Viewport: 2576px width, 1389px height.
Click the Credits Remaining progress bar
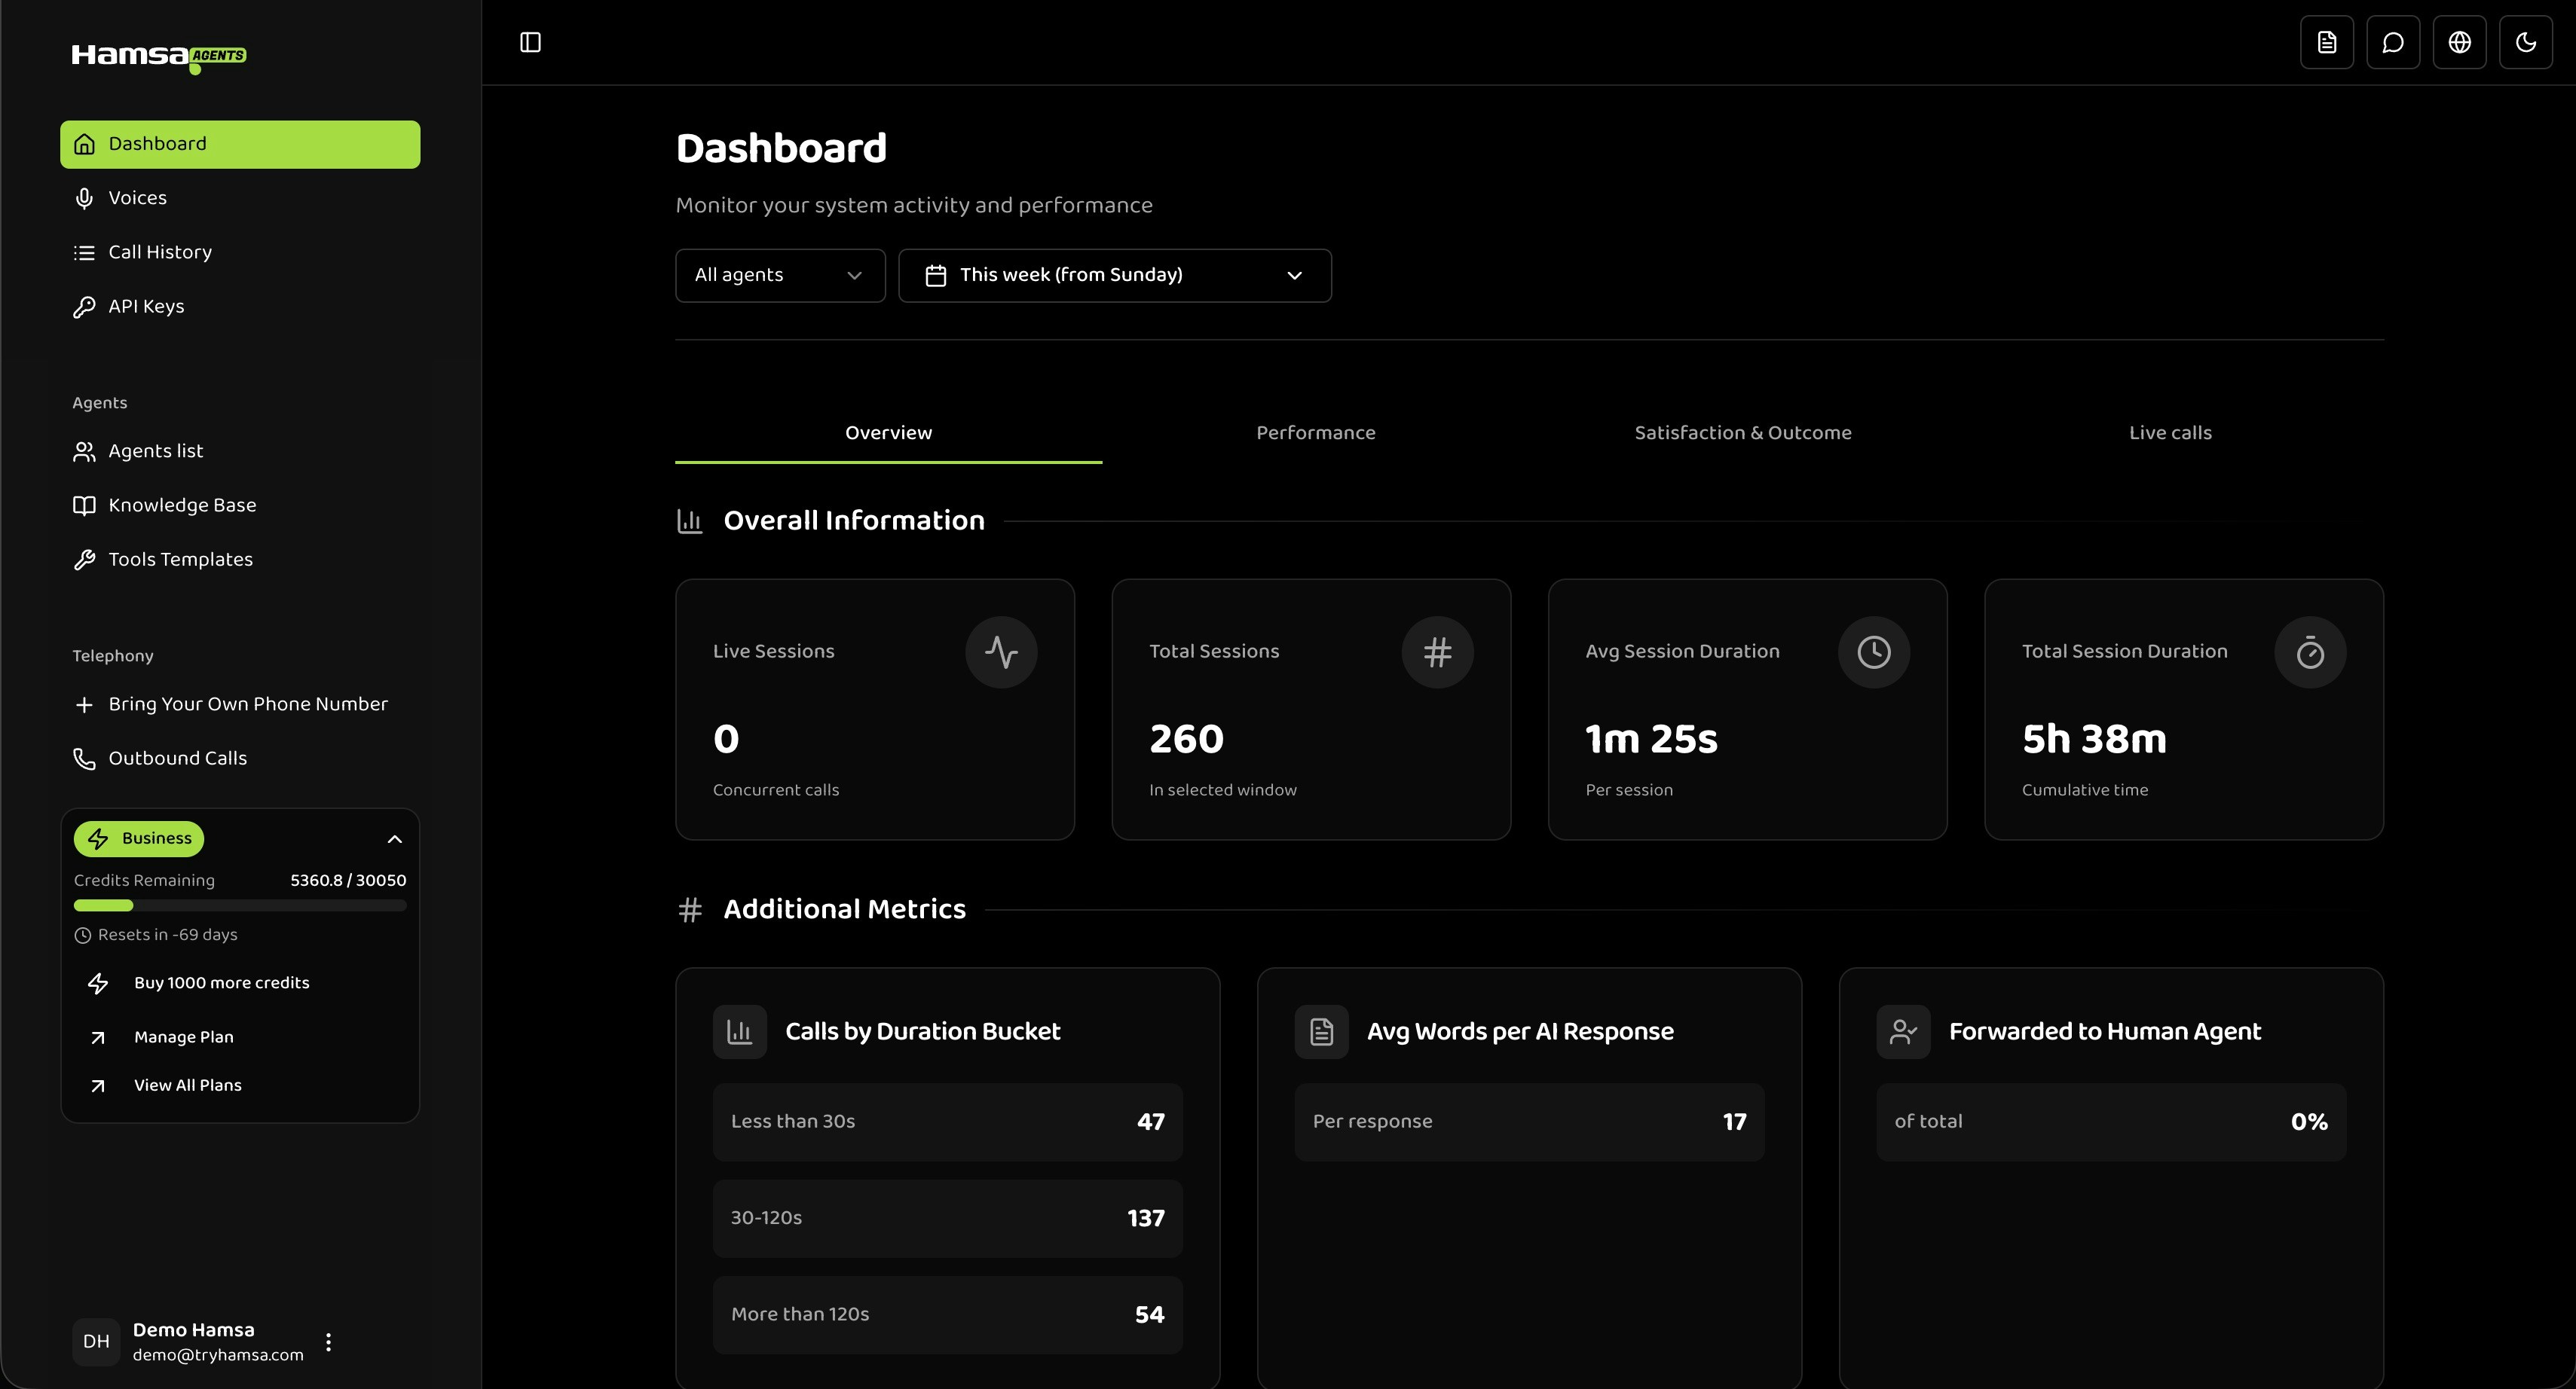tap(240, 905)
